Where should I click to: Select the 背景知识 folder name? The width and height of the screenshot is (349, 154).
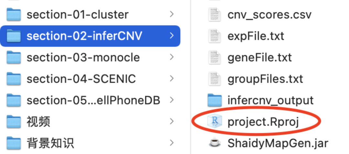point(50,143)
